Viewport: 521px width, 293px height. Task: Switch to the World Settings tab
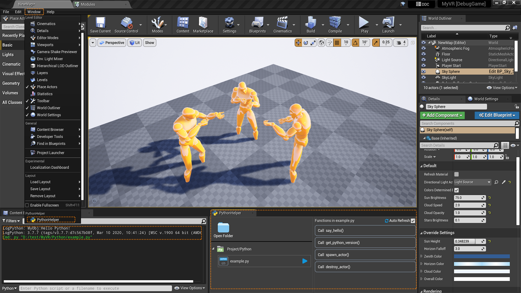point(486,99)
